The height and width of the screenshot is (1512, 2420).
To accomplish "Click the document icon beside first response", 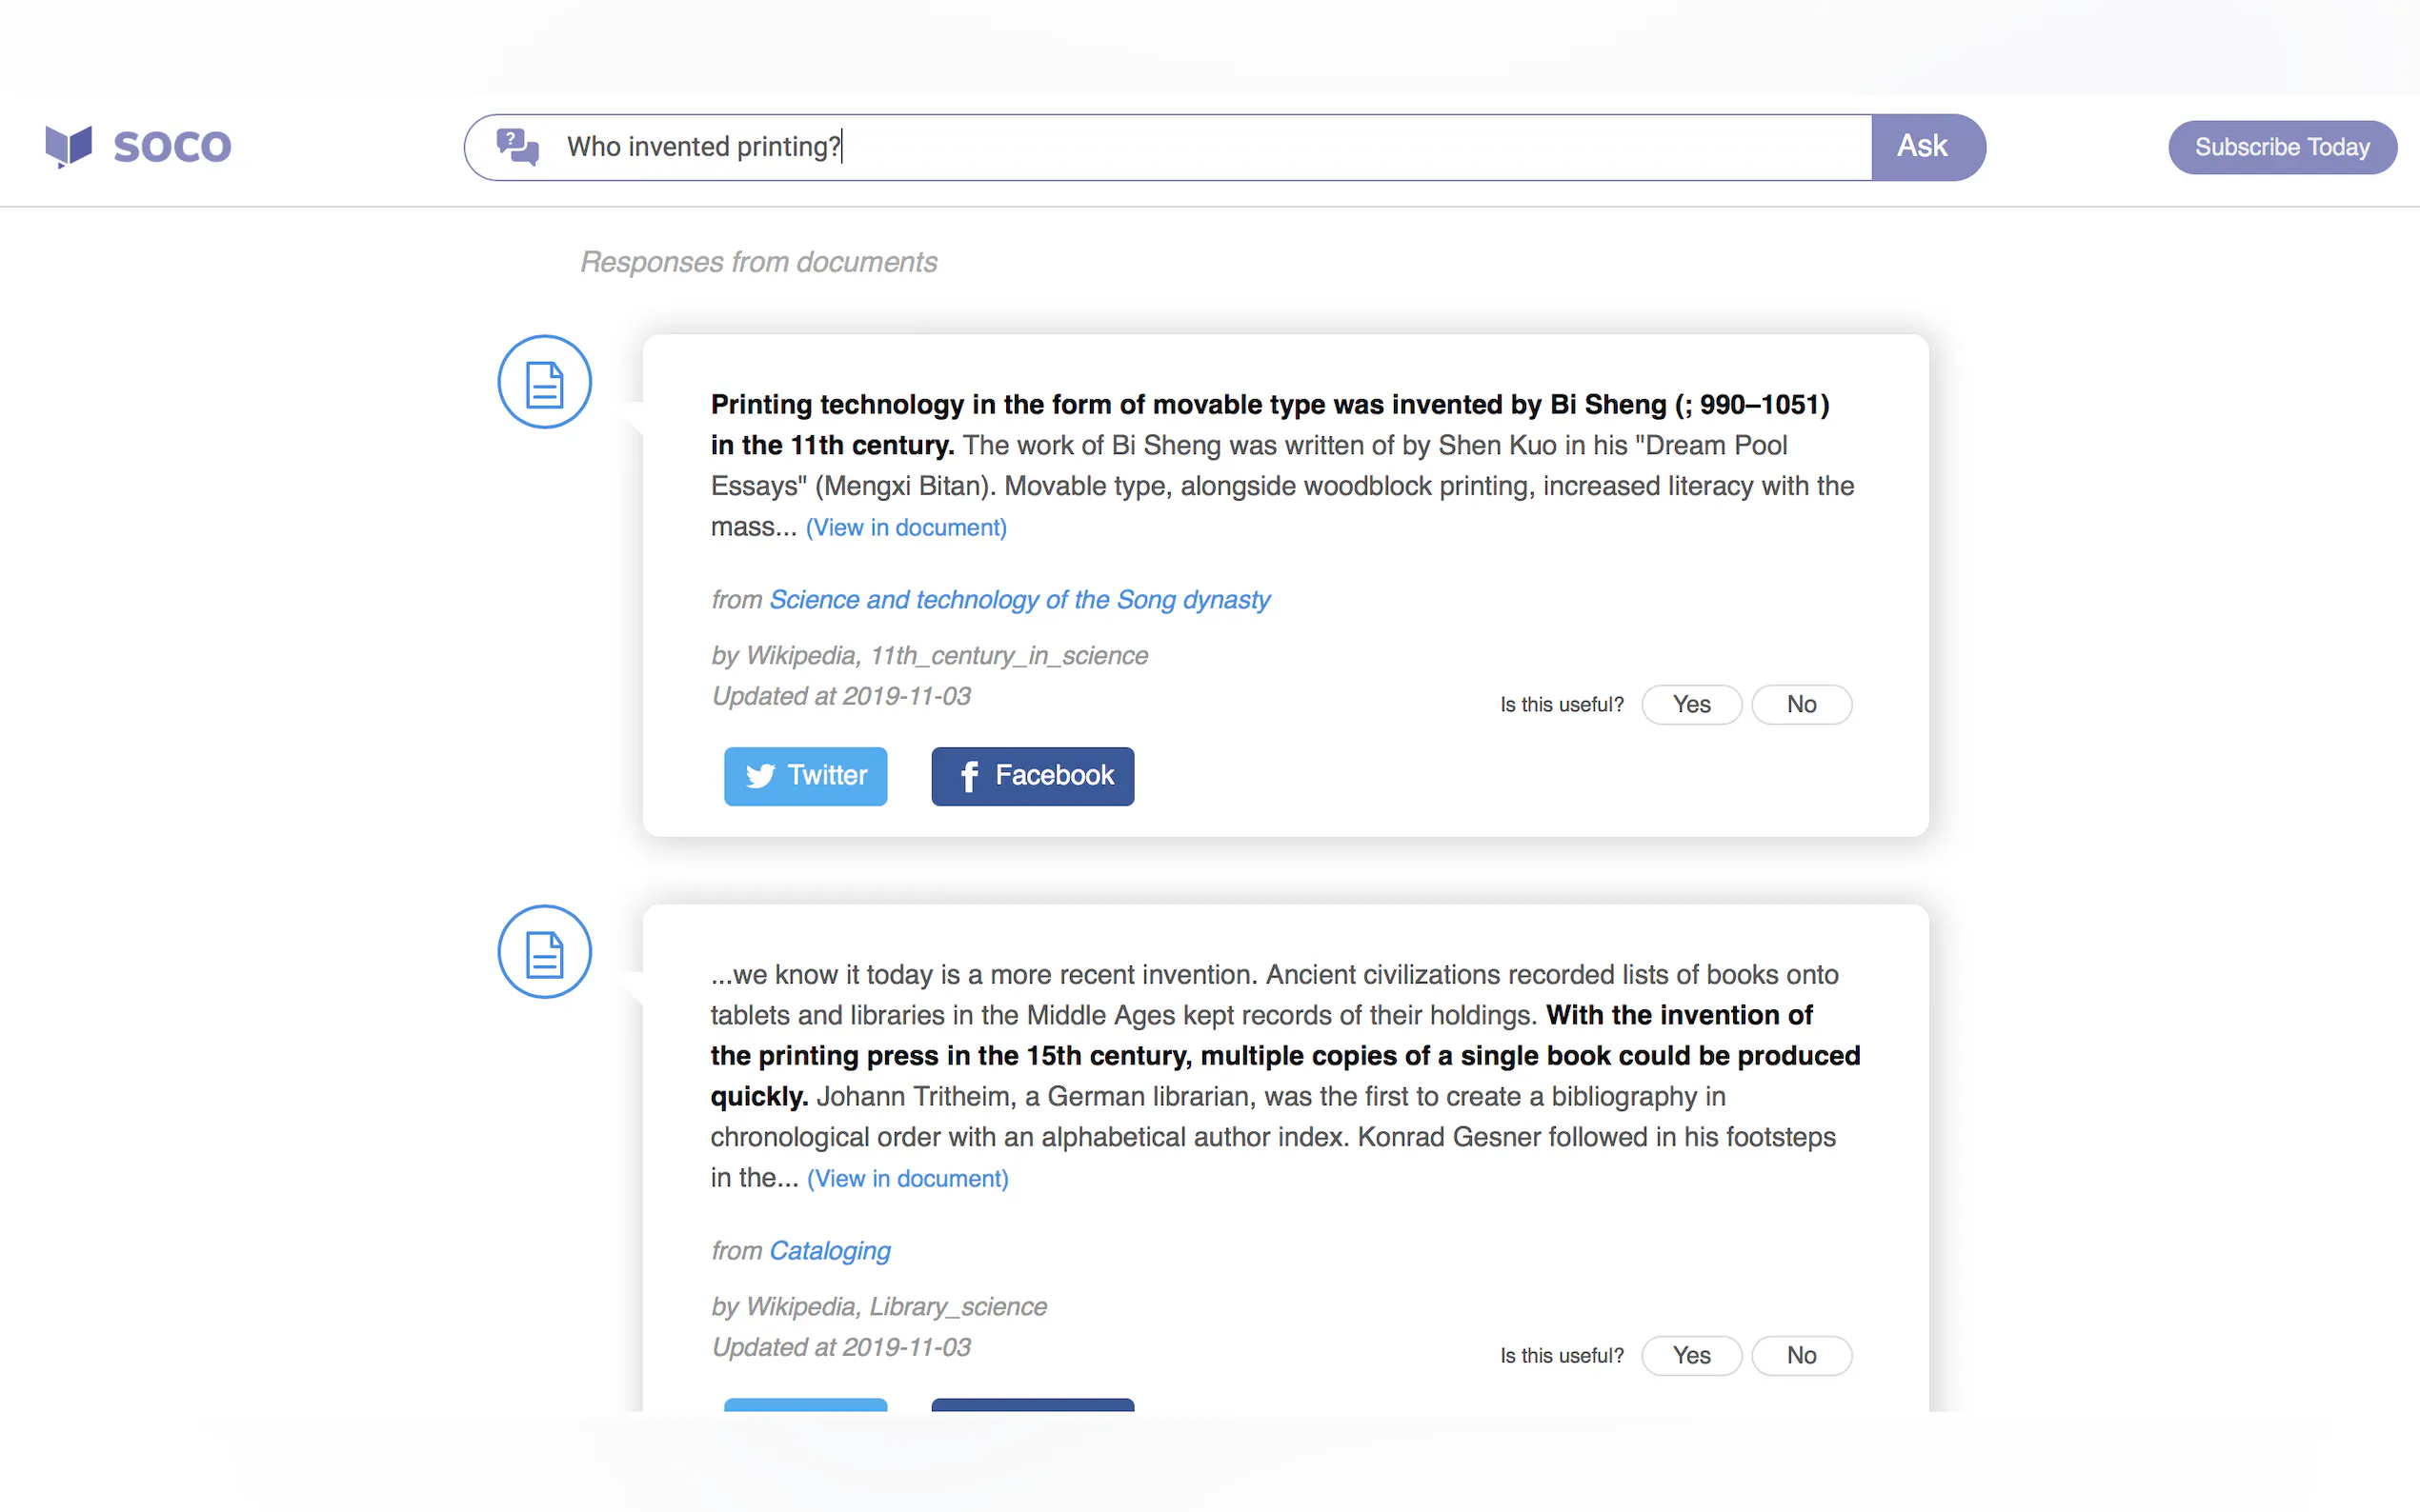I will (x=544, y=382).
